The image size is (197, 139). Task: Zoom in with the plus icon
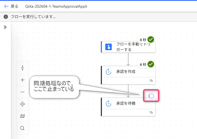(x=22, y=80)
